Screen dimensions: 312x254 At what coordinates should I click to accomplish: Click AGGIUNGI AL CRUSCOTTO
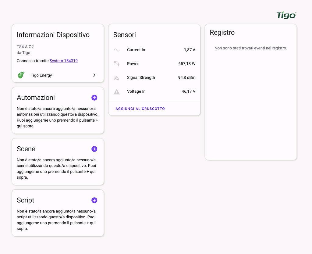140,109
